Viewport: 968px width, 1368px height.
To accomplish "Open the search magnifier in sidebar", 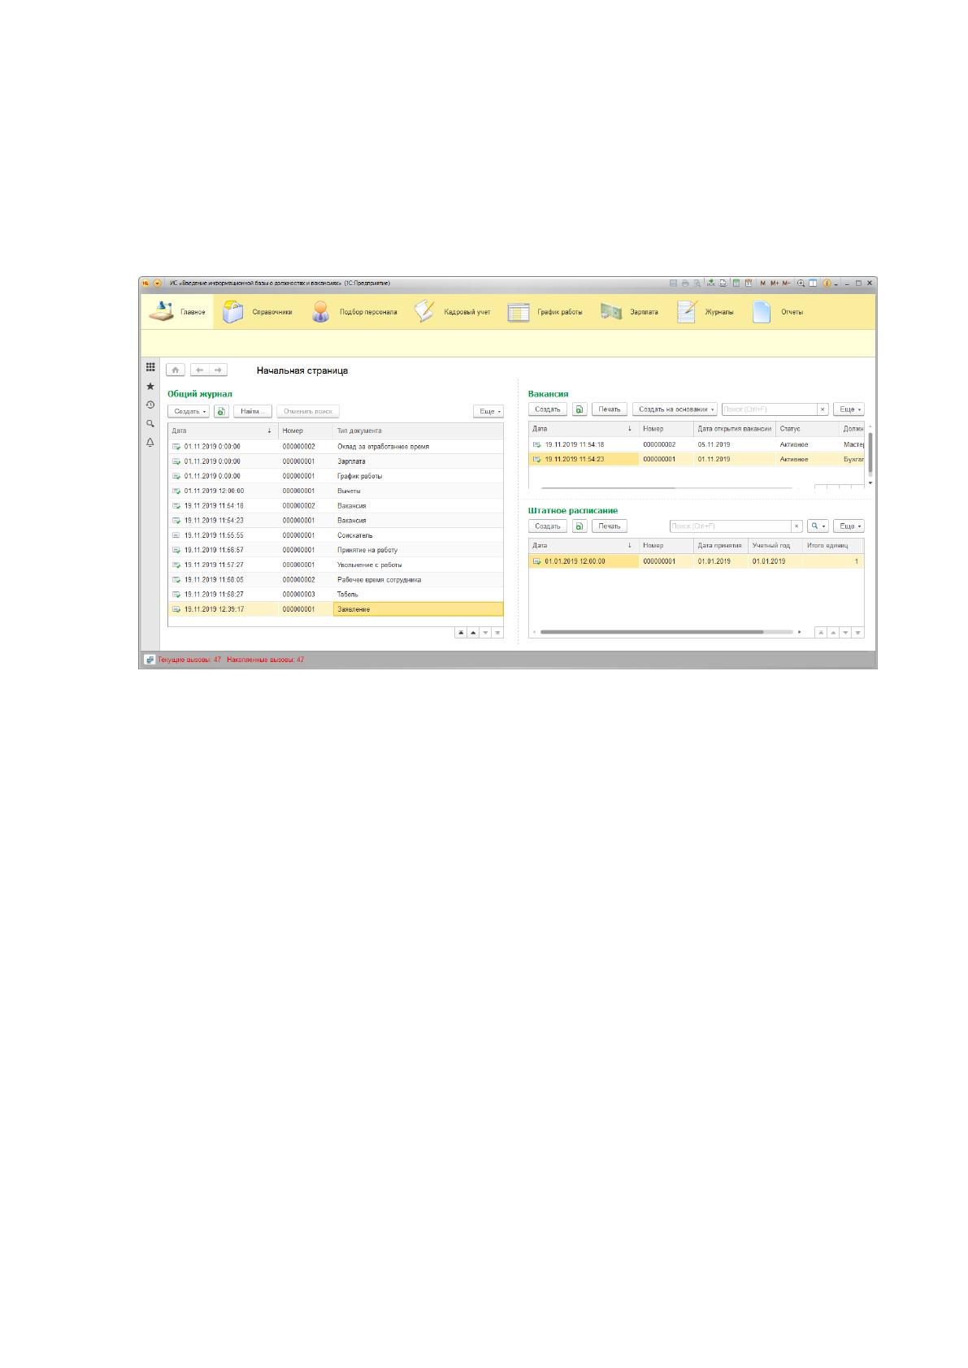I will coord(150,423).
